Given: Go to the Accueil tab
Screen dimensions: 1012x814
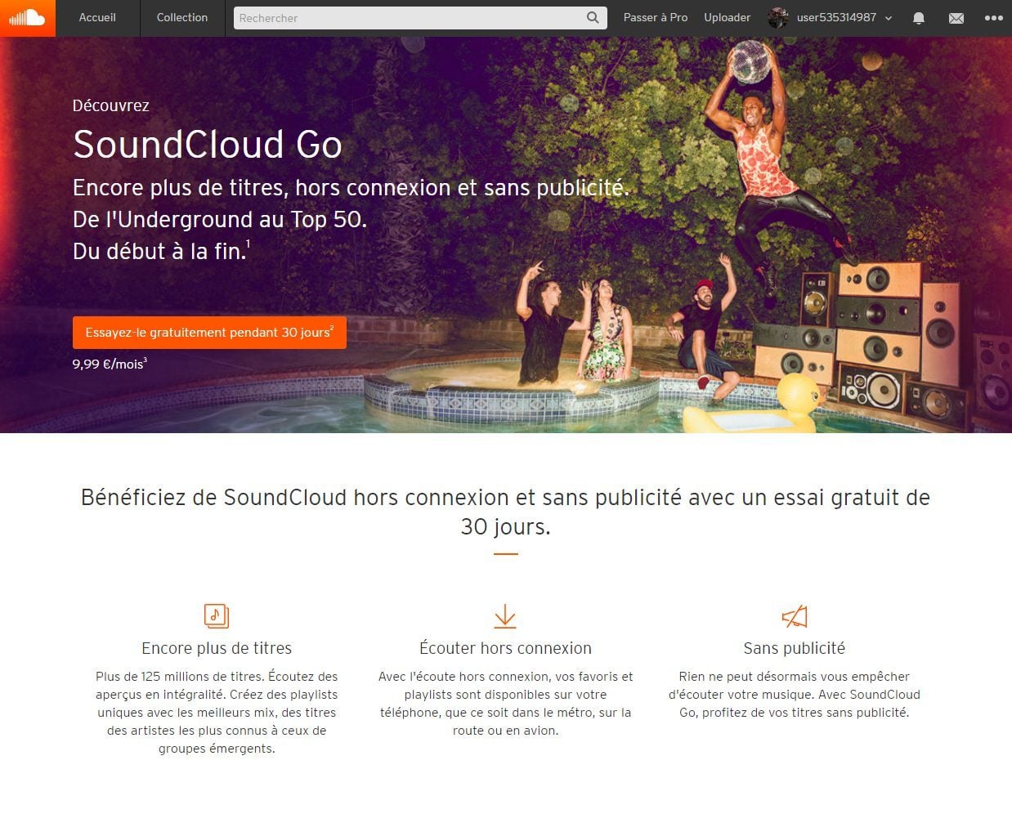Looking at the screenshot, I should tap(97, 17).
